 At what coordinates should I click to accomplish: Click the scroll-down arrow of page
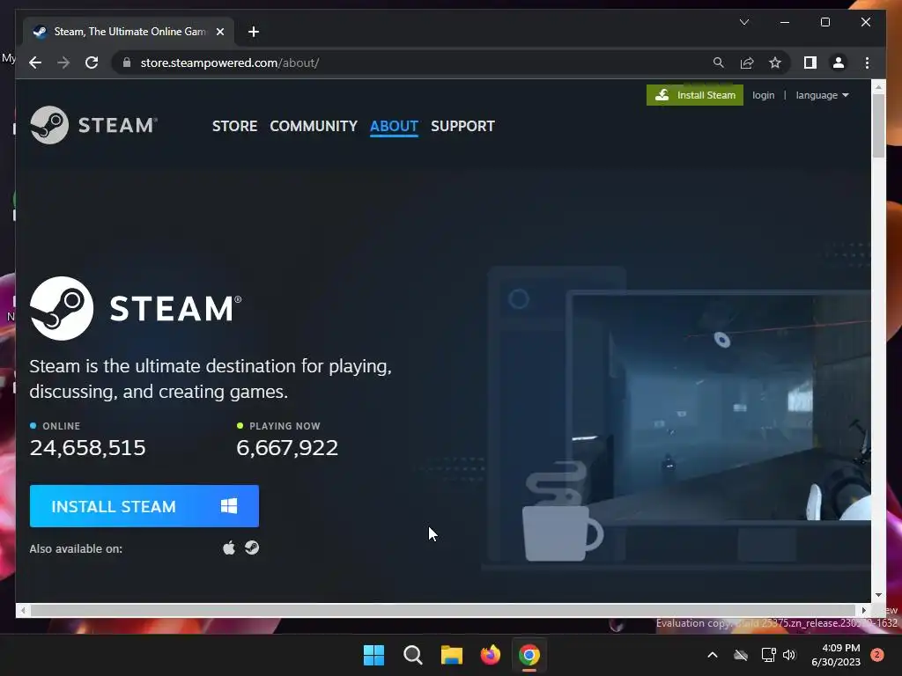[x=878, y=595]
